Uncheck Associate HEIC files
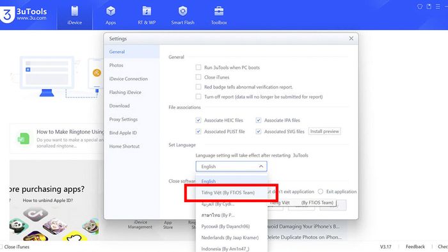 [x=198, y=120]
